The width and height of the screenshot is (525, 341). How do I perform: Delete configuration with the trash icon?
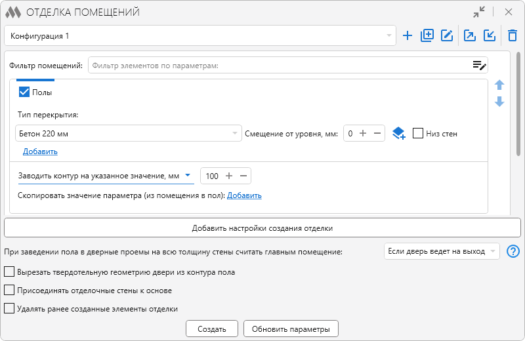pyautogui.click(x=513, y=35)
